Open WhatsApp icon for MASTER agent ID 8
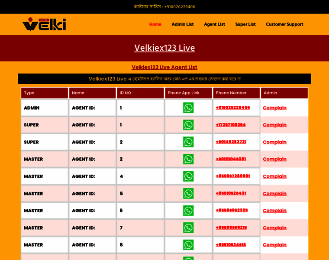Viewport: 329px width, 260px height. [188, 245]
